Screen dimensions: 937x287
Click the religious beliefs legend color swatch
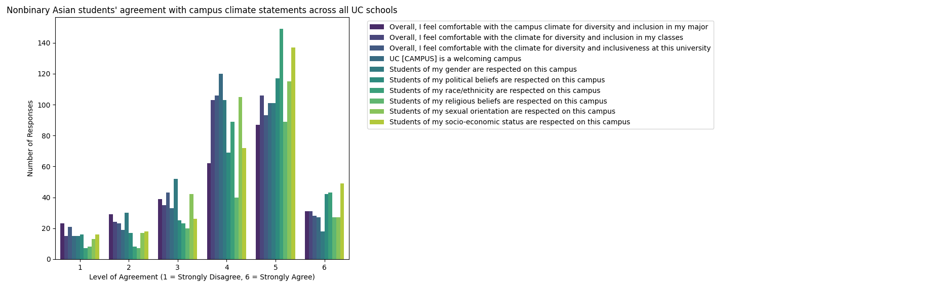tap(377, 101)
